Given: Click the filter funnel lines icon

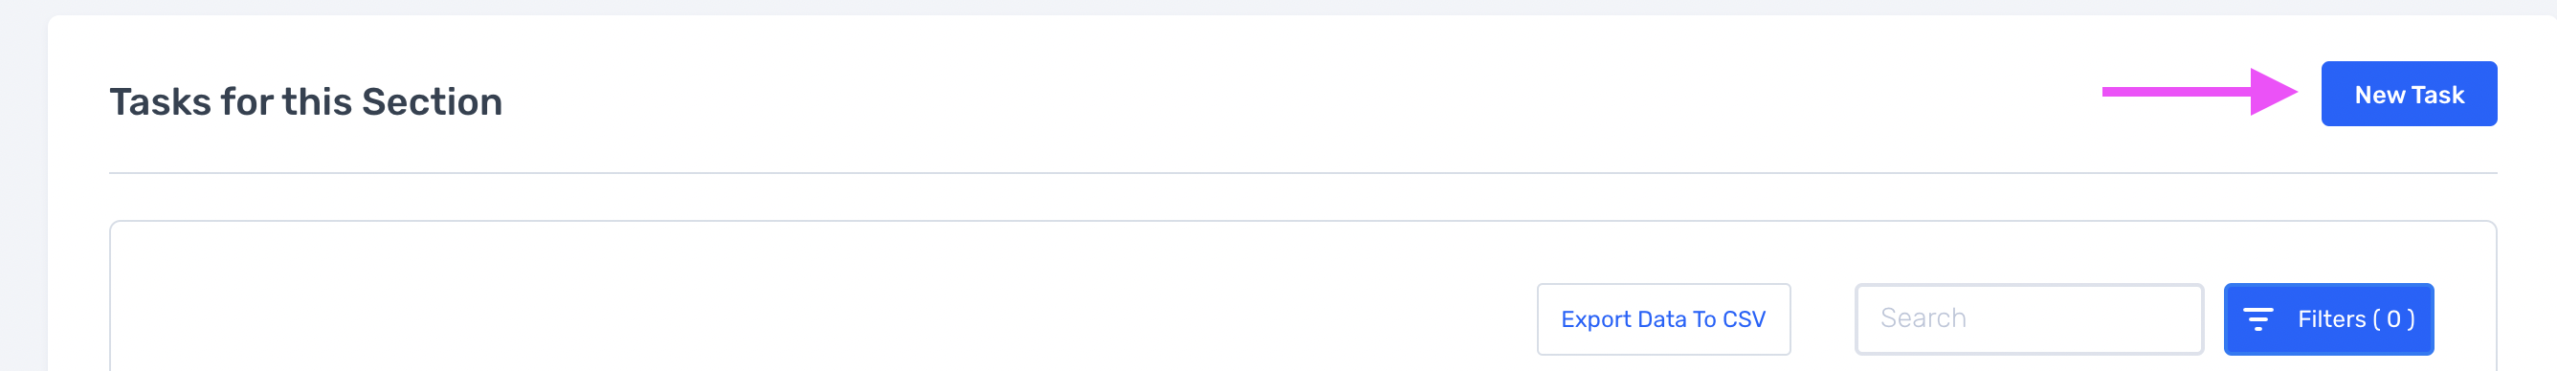Looking at the screenshot, I should coord(2257,319).
